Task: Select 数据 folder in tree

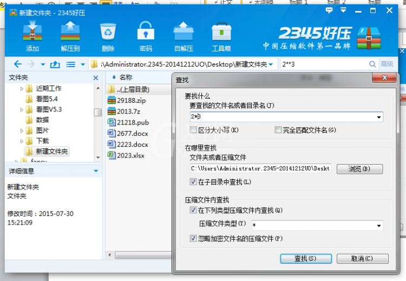Action: pyautogui.click(x=37, y=120)
